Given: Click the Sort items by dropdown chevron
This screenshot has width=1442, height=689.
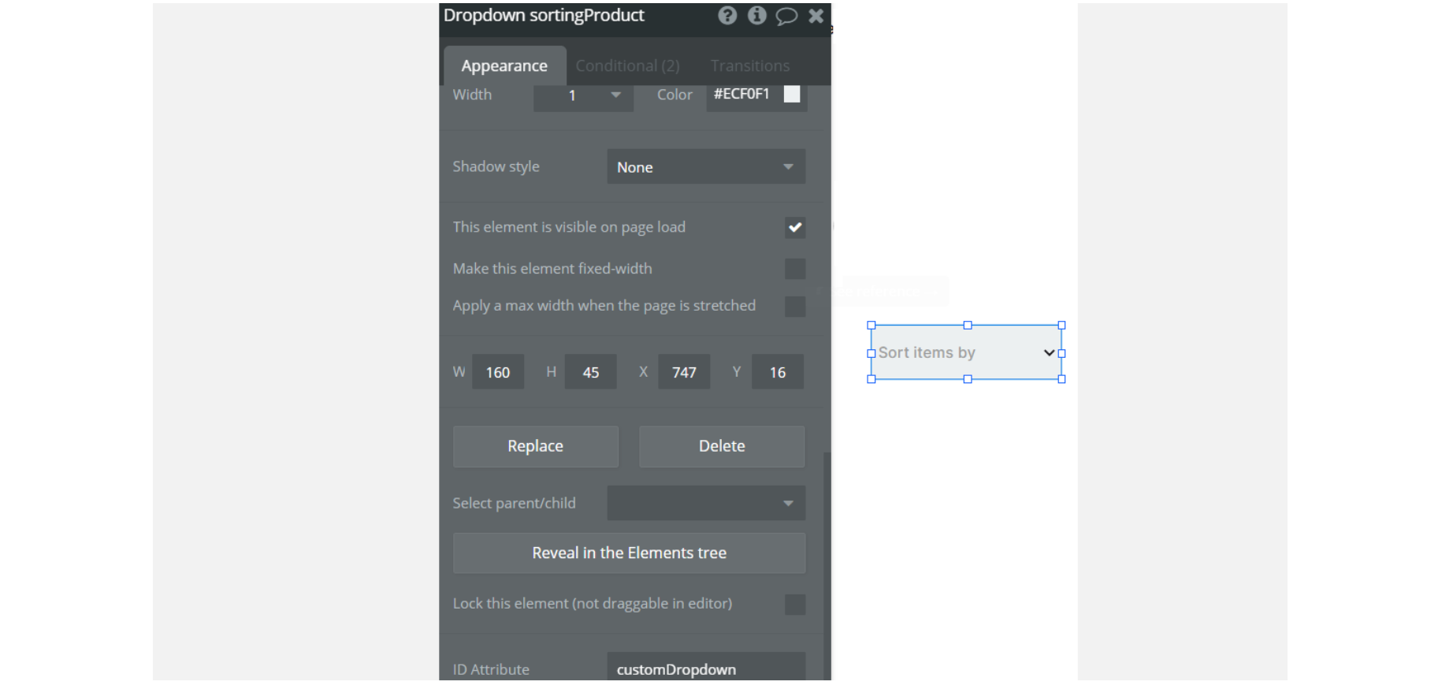Looking at the screenshot, I should (x=1049, y=352).
